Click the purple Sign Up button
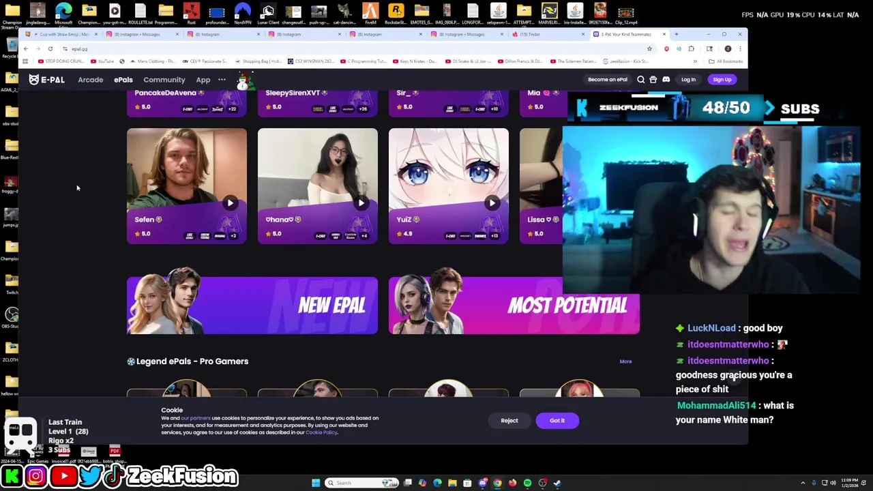Viewport: 873px width, 491px height. click(x=722, y=80)
